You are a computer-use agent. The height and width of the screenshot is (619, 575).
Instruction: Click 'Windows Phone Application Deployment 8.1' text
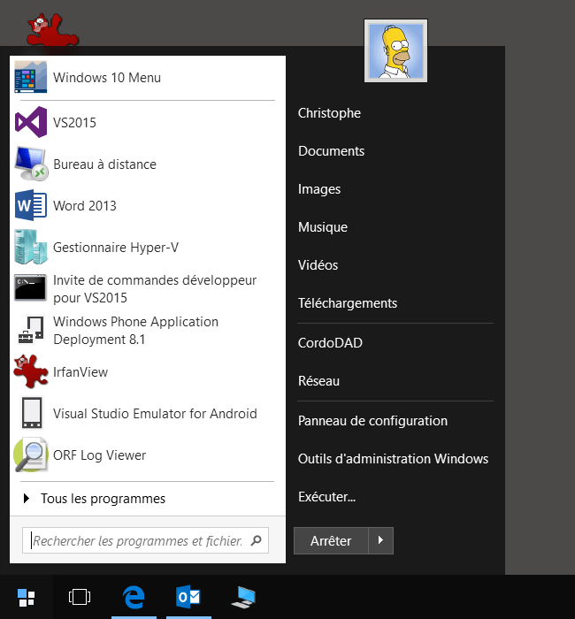tap(135, 331)
